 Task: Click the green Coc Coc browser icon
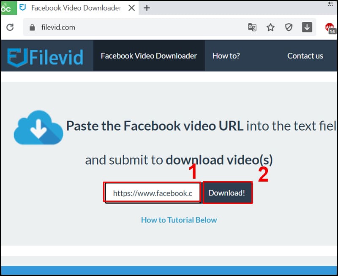coord(8,8)
